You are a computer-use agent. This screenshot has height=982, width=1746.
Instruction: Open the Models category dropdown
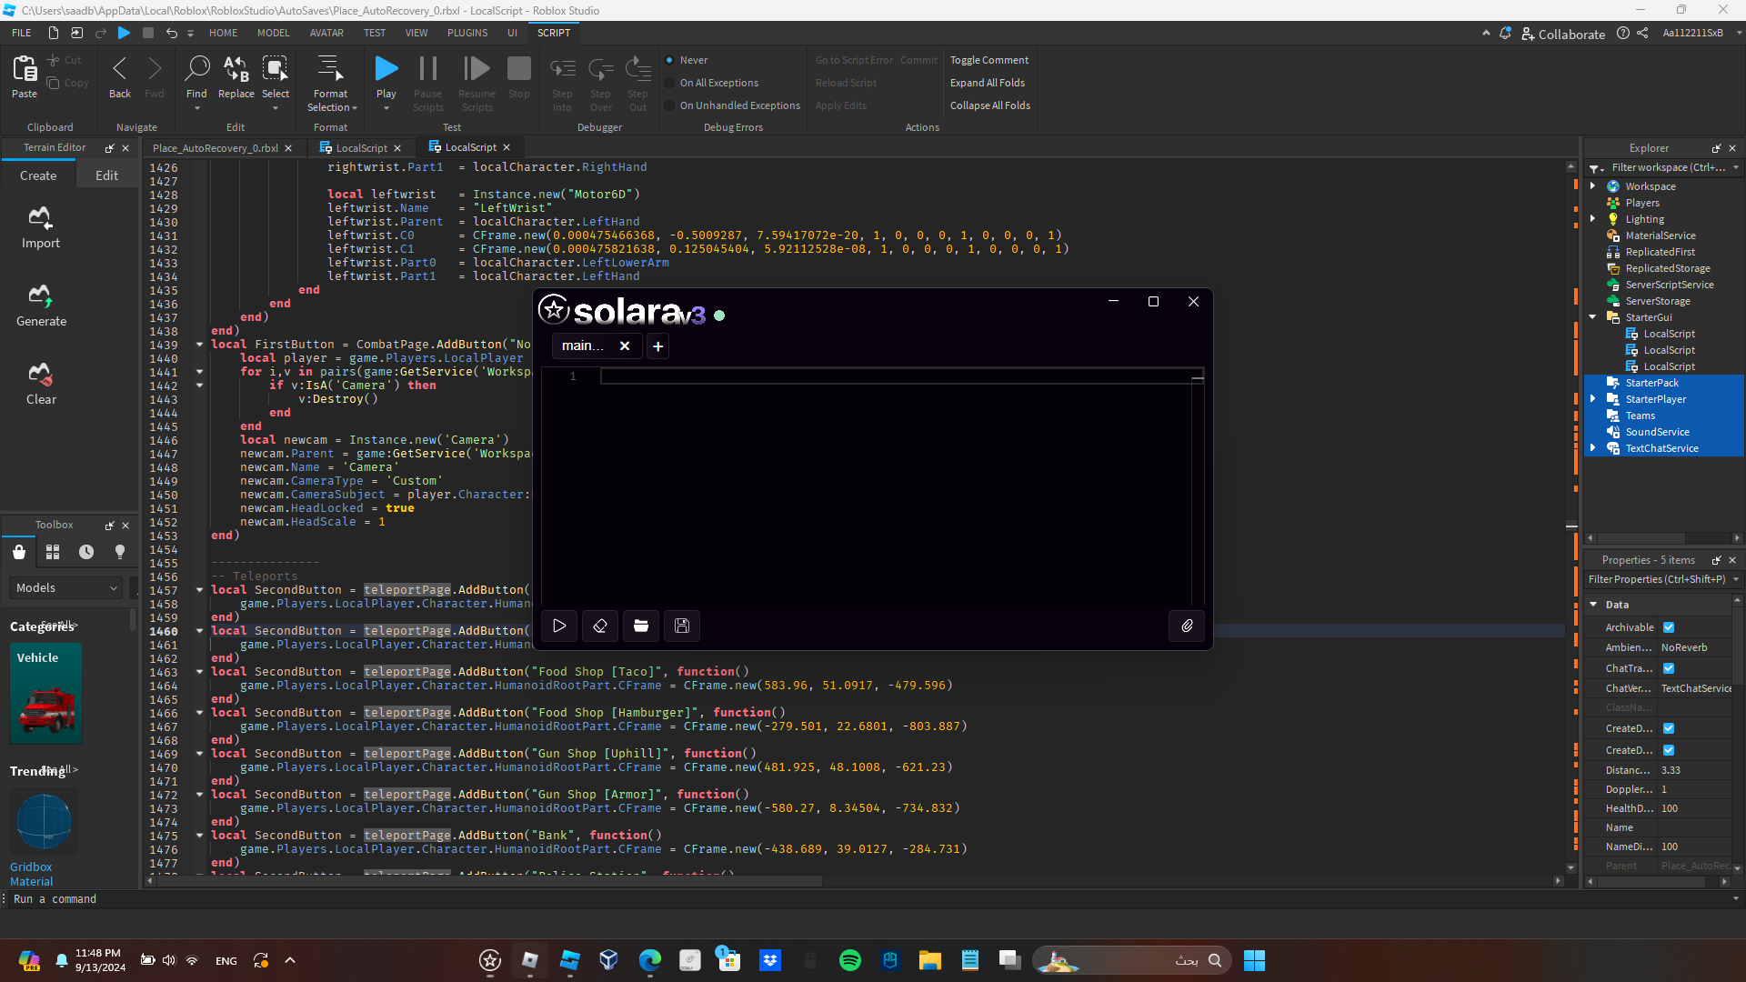(x=65, y=588)
